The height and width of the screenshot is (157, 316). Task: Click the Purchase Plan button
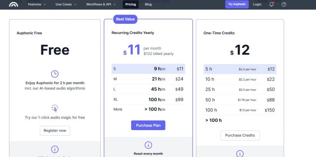tap(149, 125)
